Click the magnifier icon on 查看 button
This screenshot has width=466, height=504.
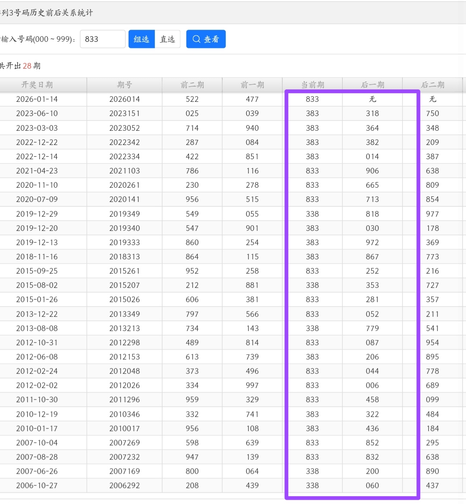(196, 39)
